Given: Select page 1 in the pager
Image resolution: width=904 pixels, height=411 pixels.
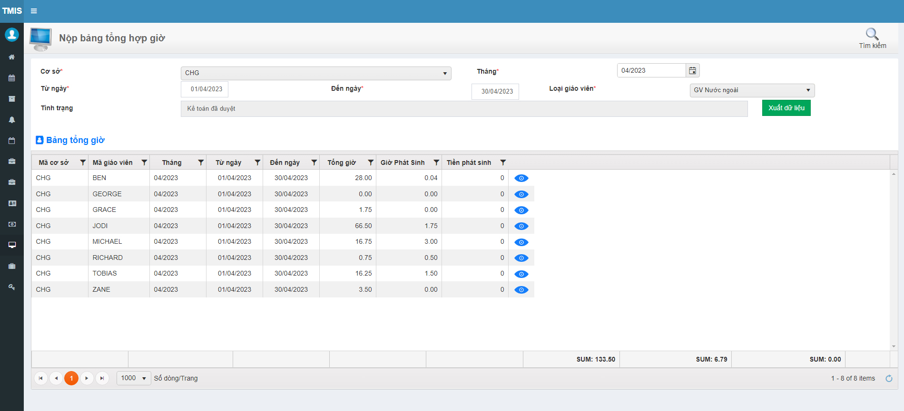Looking at the screenshot, I should pyautogui.click(x=71, y=378).
